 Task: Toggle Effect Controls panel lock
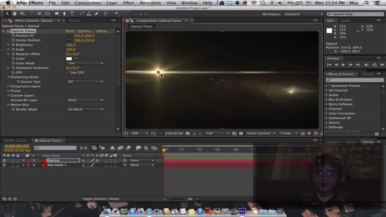pos(10,21)
